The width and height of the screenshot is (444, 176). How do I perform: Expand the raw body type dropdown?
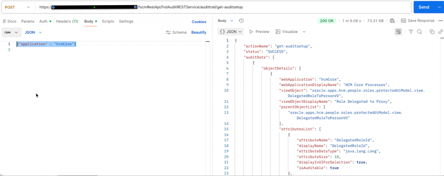(12, 33)
